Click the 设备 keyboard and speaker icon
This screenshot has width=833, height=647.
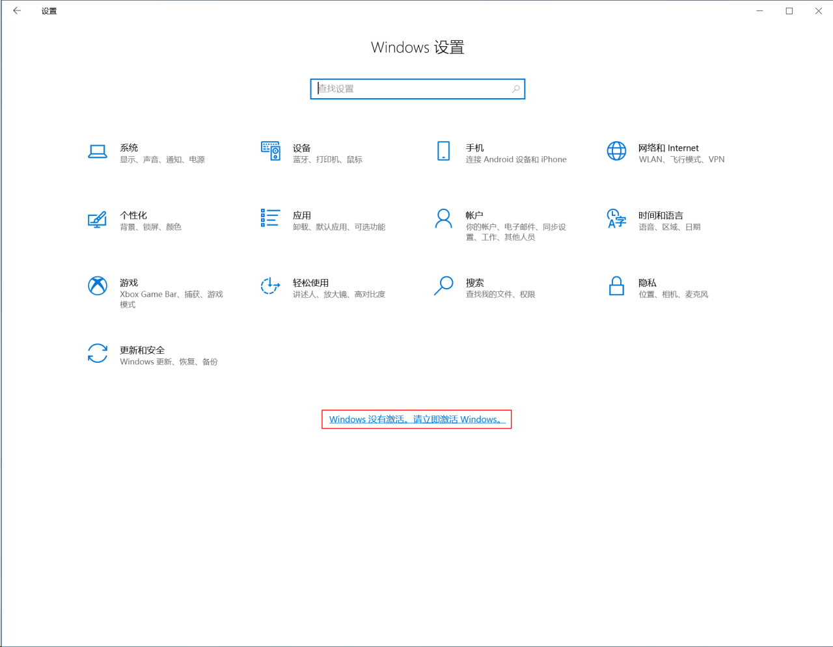[x=270, y=151]
